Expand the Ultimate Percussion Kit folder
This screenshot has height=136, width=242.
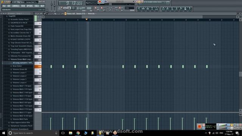pyautogui.click(x=20, y=56)
